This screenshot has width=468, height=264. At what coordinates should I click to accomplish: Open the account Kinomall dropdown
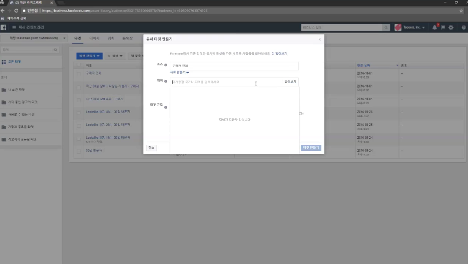click(x=34, y=38)
